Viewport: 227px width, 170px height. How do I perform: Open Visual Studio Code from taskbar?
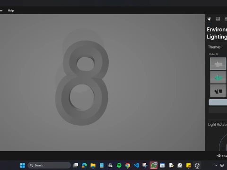(136, 165)
